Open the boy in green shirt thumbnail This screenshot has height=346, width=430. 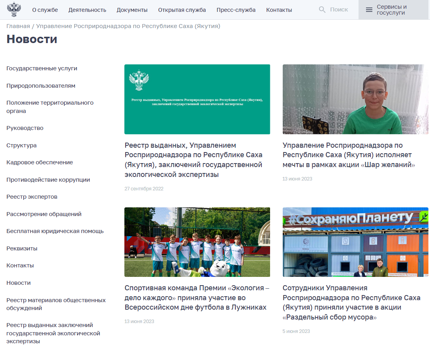pos(355,99)
